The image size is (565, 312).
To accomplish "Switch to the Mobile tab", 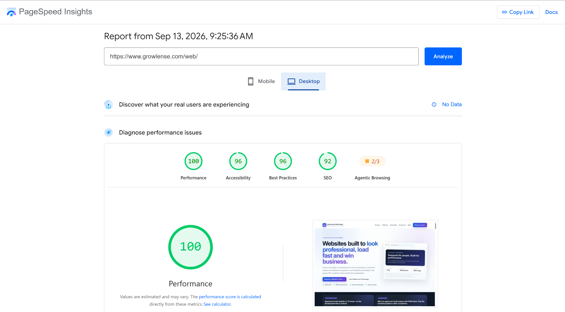I will (261, 81).
